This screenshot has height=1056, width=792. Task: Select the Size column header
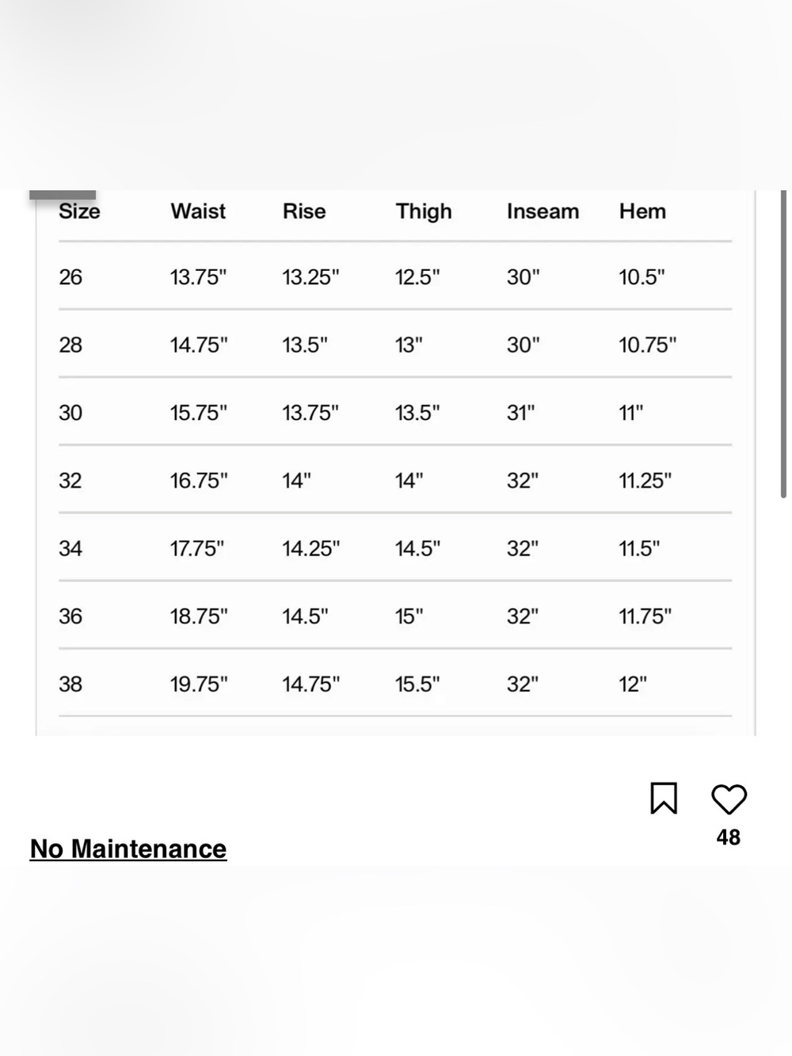tap(79, 212)
